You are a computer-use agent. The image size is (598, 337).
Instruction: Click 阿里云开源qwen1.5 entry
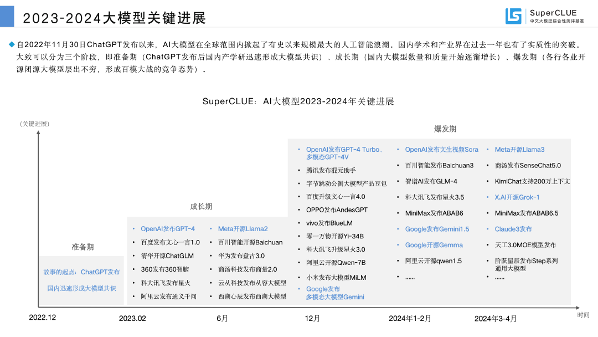pyautogui.click(x=433, y=261)
